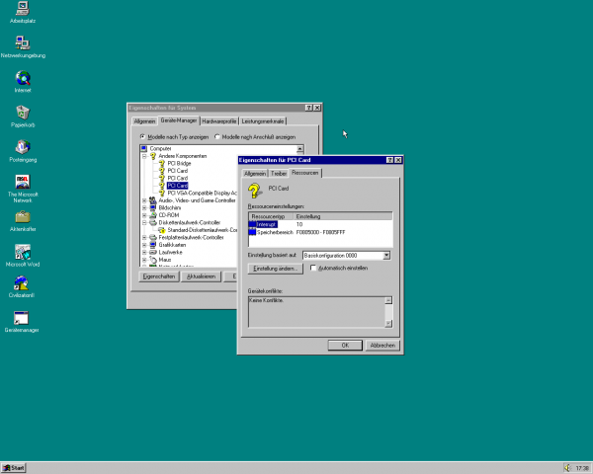This screenshot has height=474, width=593.
Task: Click help button in PCI Card title bar
Action: click(390, 160)
